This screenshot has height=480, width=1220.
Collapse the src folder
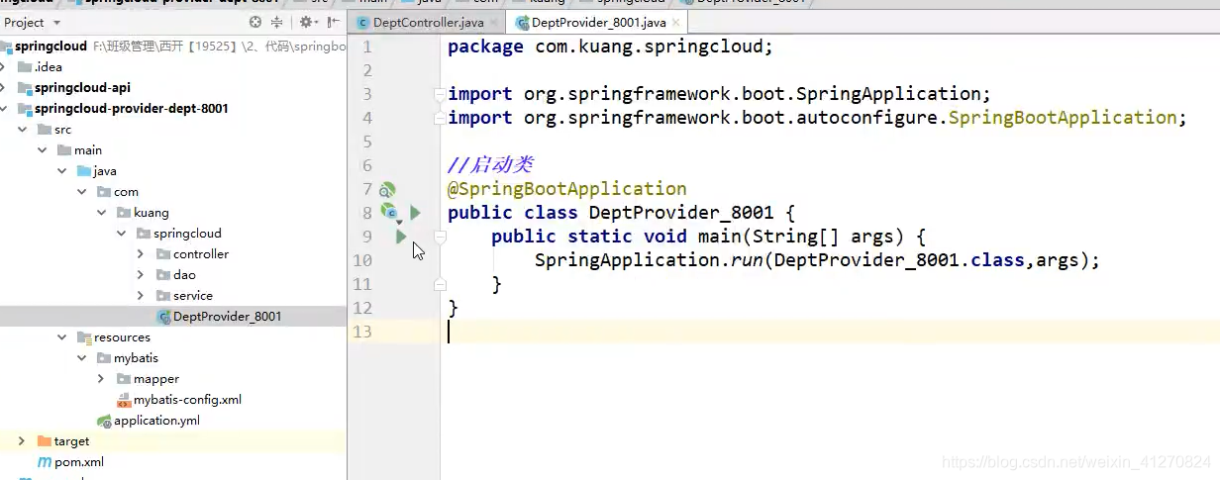22,130
